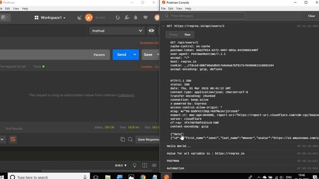Click the volume icon in system tray

pyautogui.click(x=282, y=178)
